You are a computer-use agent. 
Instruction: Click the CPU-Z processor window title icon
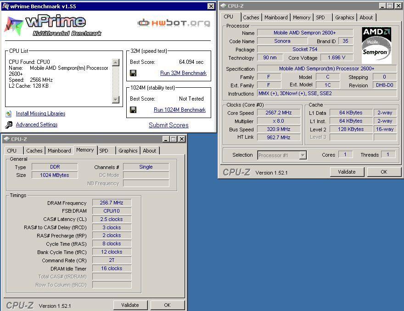(x=224, y=6)
